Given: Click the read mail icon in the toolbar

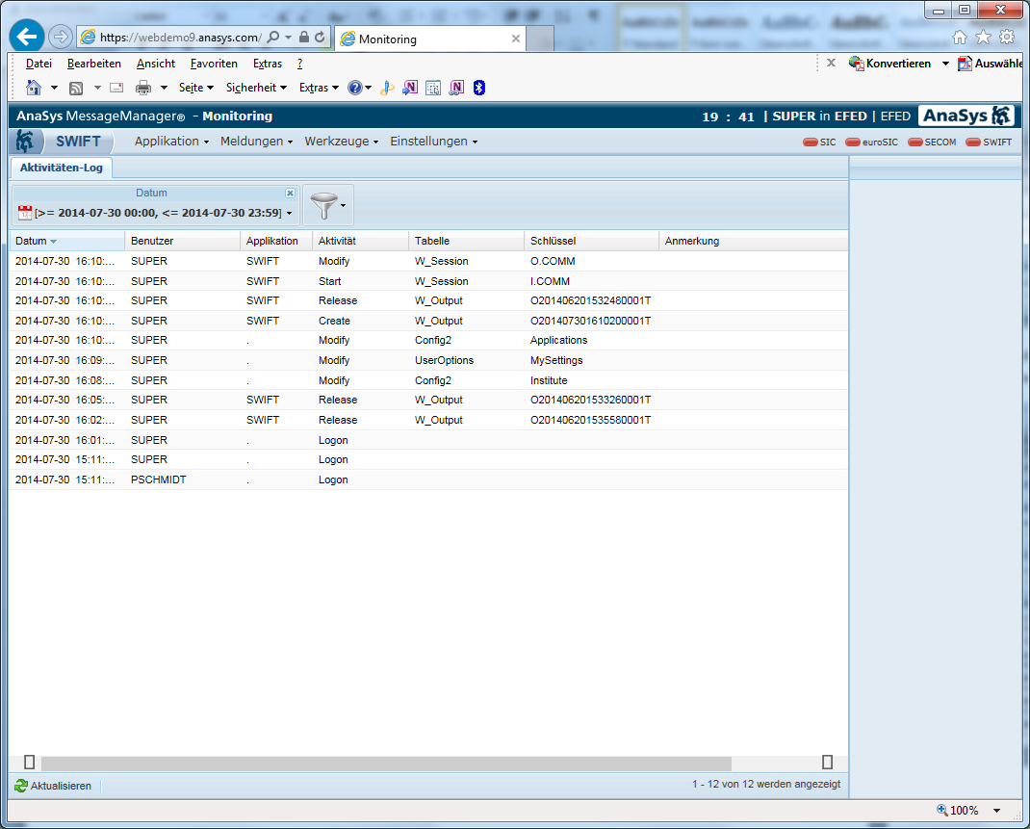Looking at the screenshot, I should pyautogui.click(x=116, y=88).
